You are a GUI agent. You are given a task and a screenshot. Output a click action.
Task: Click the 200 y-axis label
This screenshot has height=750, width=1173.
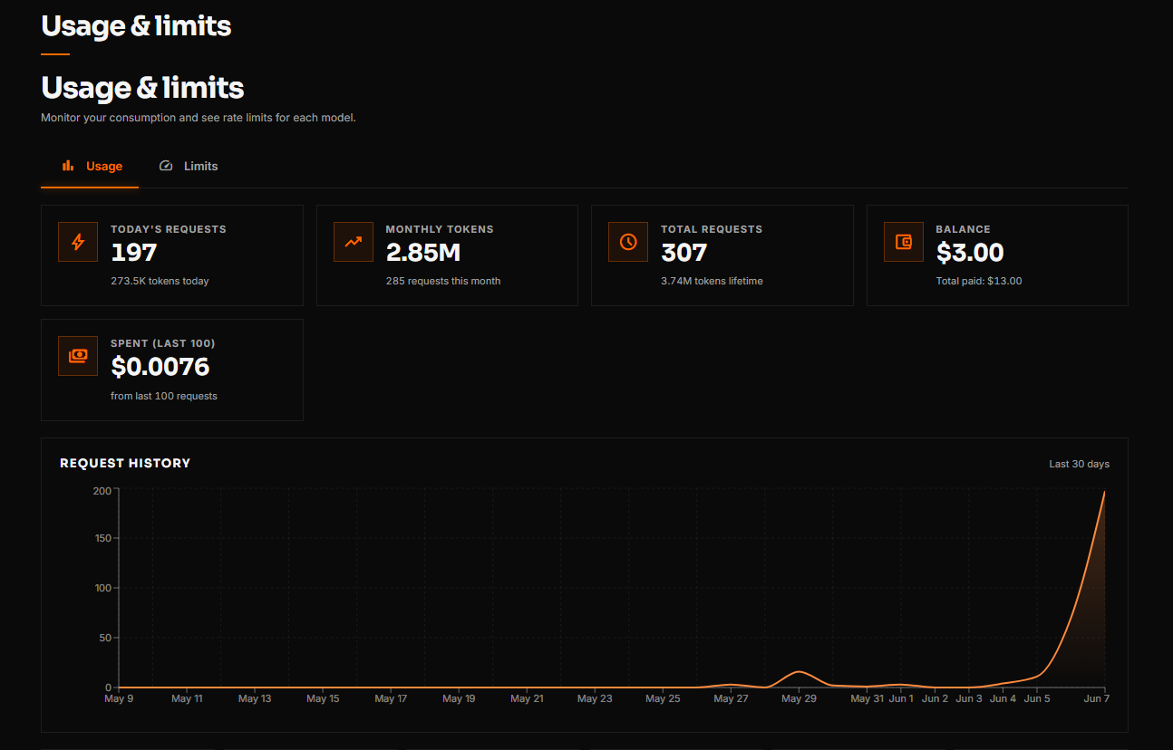(102, 490)
